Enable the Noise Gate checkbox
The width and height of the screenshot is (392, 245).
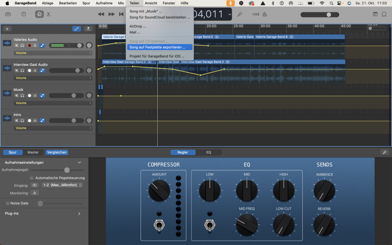[8, 203]
